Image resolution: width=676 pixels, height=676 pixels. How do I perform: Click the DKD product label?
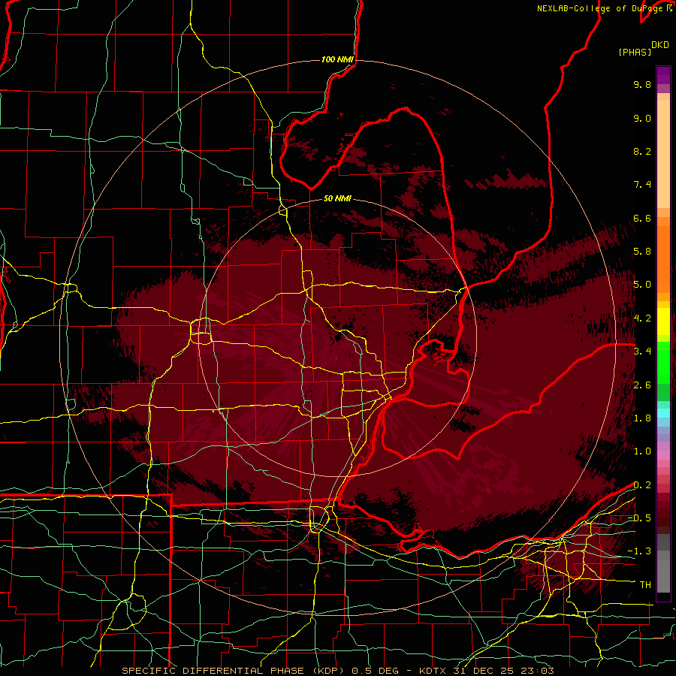coord(659,44)
